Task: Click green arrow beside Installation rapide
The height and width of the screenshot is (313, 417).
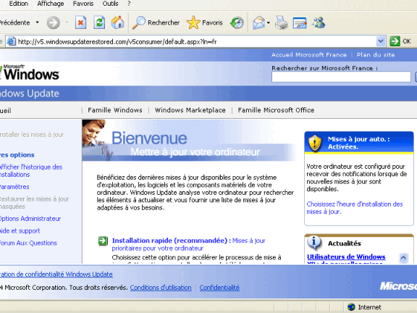Action: tap(103, 241)
